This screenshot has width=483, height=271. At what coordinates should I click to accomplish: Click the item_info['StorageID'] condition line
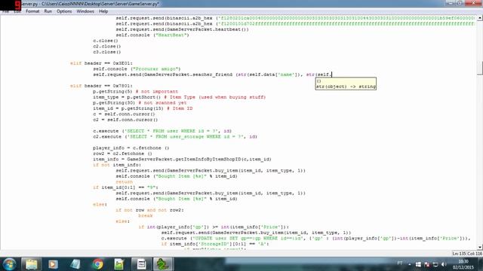point(215,244)
